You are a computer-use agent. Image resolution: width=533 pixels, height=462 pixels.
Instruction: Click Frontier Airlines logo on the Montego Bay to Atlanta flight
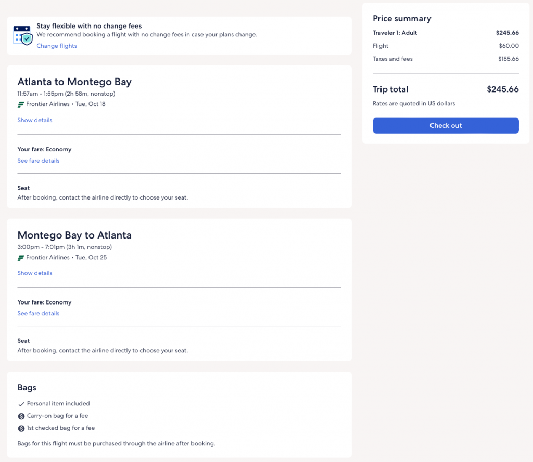21,258
